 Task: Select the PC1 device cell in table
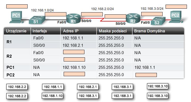17,67
